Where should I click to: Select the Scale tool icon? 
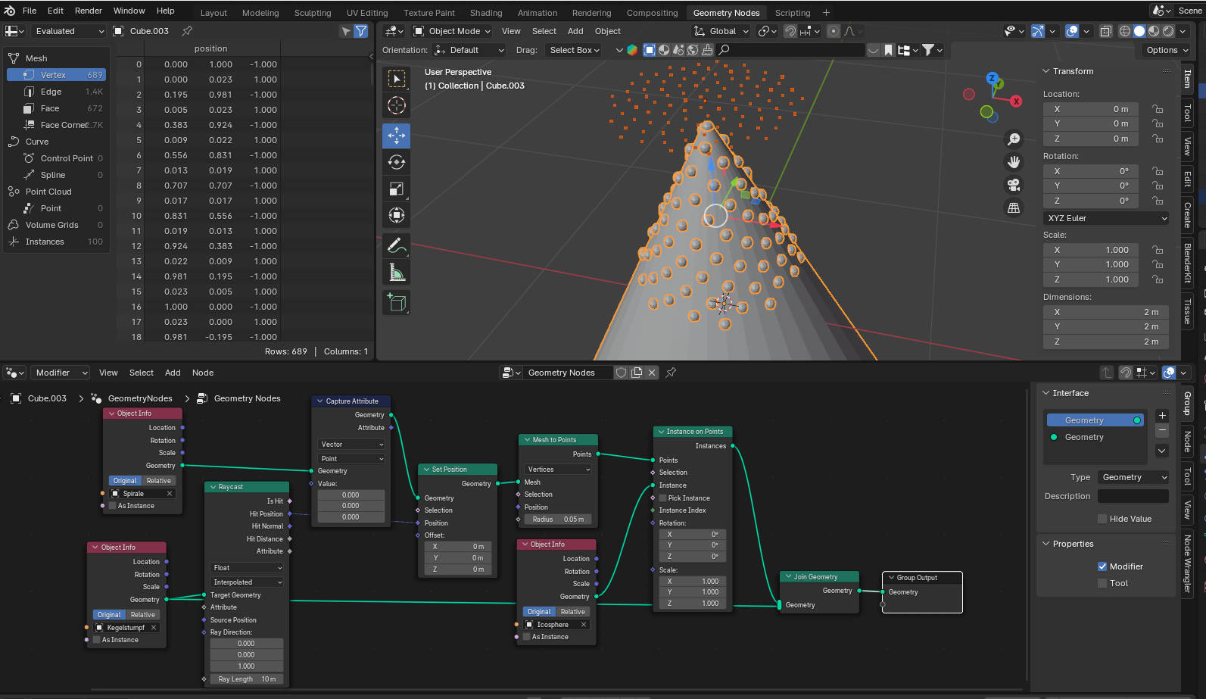coord(396,189)
